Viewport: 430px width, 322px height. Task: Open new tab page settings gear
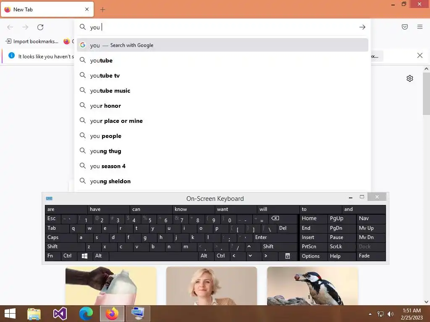[410, 78]
